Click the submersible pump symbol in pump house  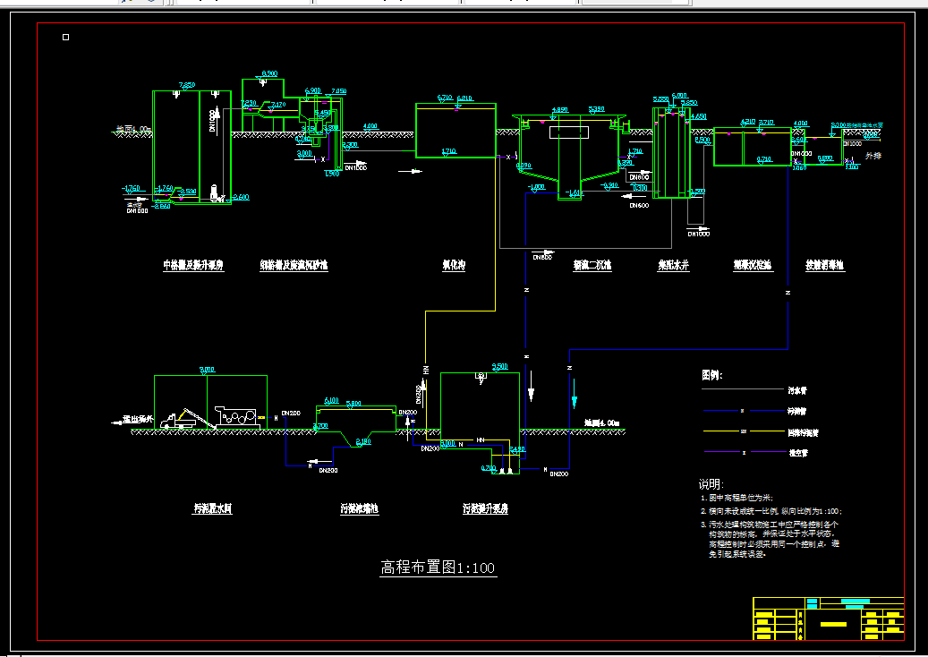pos(215,193)
